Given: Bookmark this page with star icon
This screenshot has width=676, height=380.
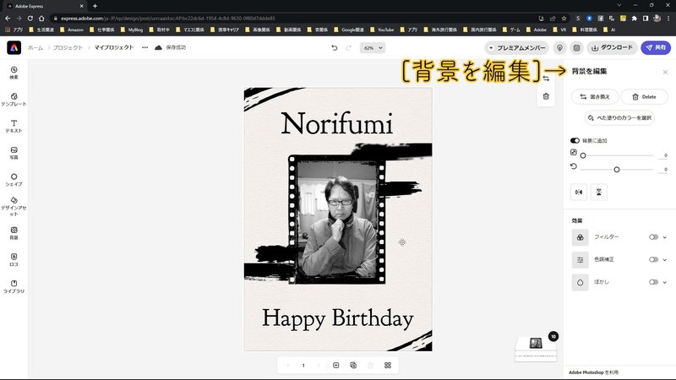Looking at the screenshot, I should tap(564, 19).
